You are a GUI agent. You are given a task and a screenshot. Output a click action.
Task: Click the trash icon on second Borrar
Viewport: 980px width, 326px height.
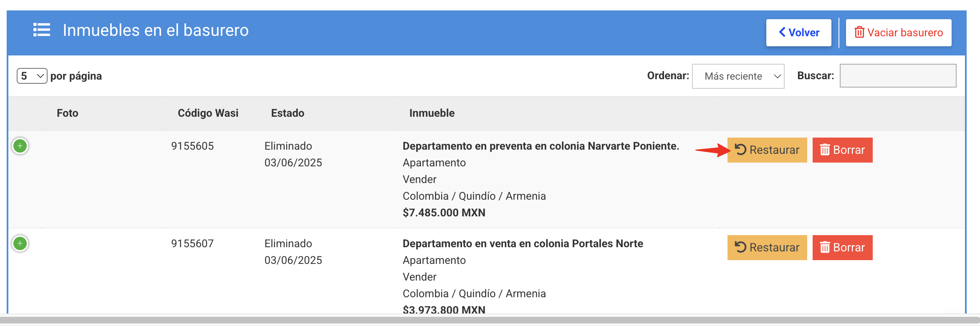825,248
